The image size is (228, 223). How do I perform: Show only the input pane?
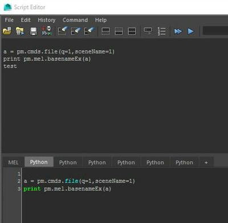tap(119, 31)
